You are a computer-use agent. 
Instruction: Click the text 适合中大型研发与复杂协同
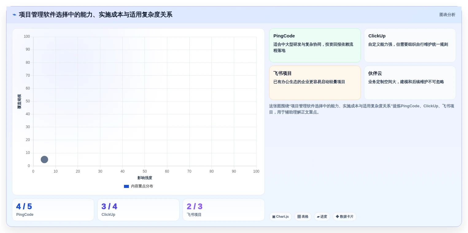pos(297,44)
